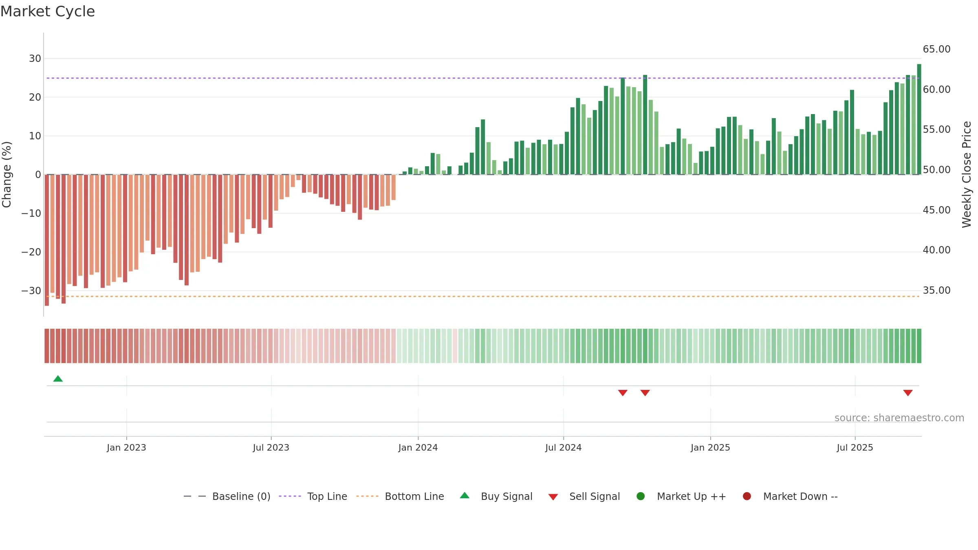This screenshot has height=550, width=978.
Task: Click the source: sharemaestro.com text
Action: 899,418
